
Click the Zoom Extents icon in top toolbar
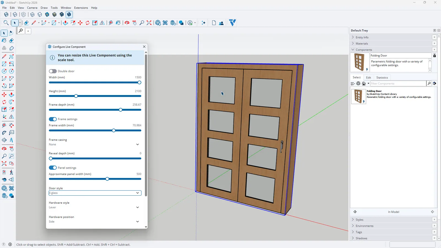click(x=149, y=23)
